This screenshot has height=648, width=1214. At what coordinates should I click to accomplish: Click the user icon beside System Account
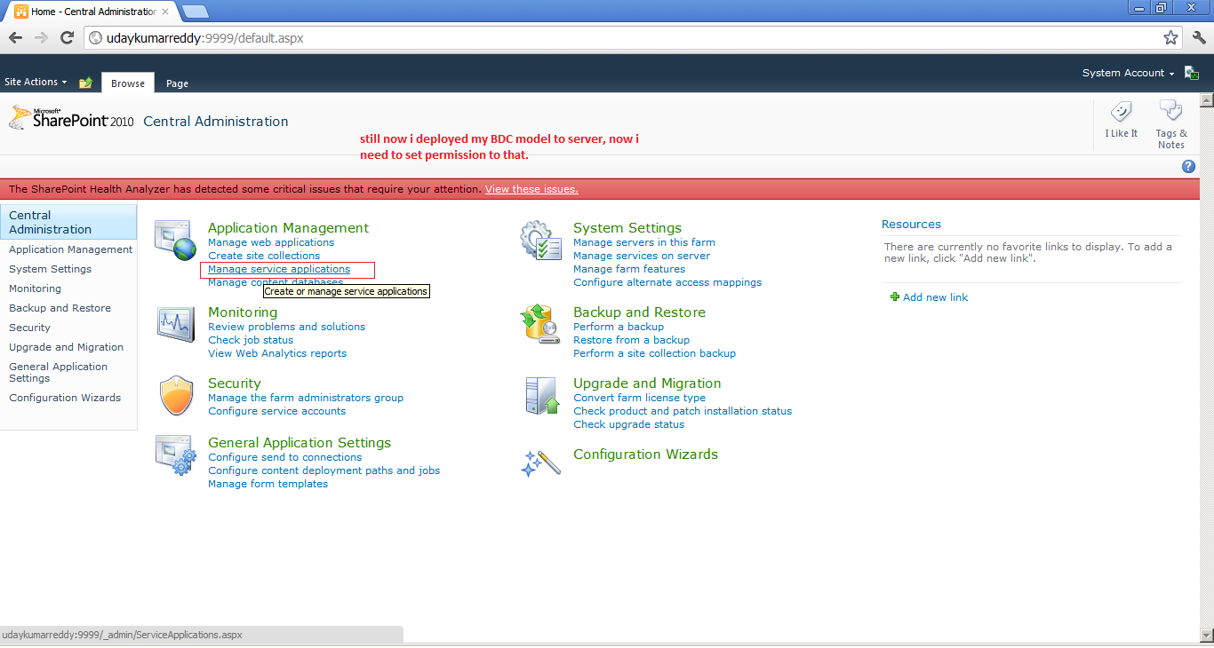[x=1191, y=73]
